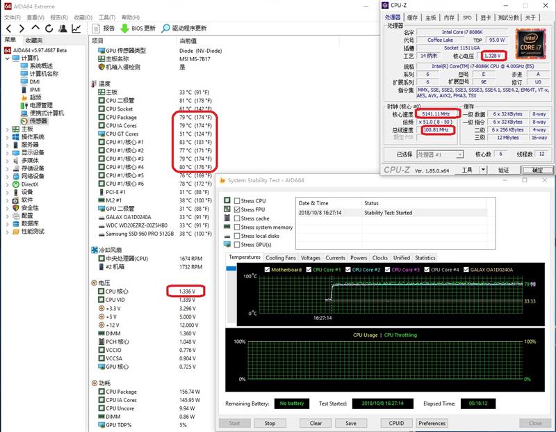The height and width of the screenshot is (432, 556).
Task: Expand the 显示设备 tree node
Action: coord(8,153)
